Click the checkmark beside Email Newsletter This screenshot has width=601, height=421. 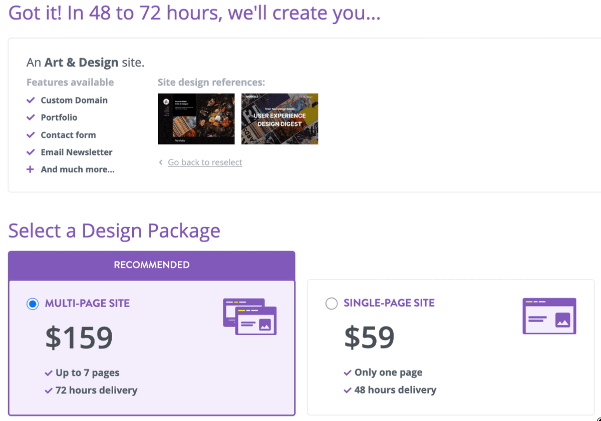(31, 152)
